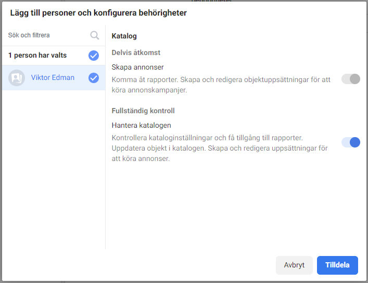The image size is (368, 283).
Task: Toggle the 'Skapa annonser' switch
Action: pyautogui.click(x=351, y=79)
